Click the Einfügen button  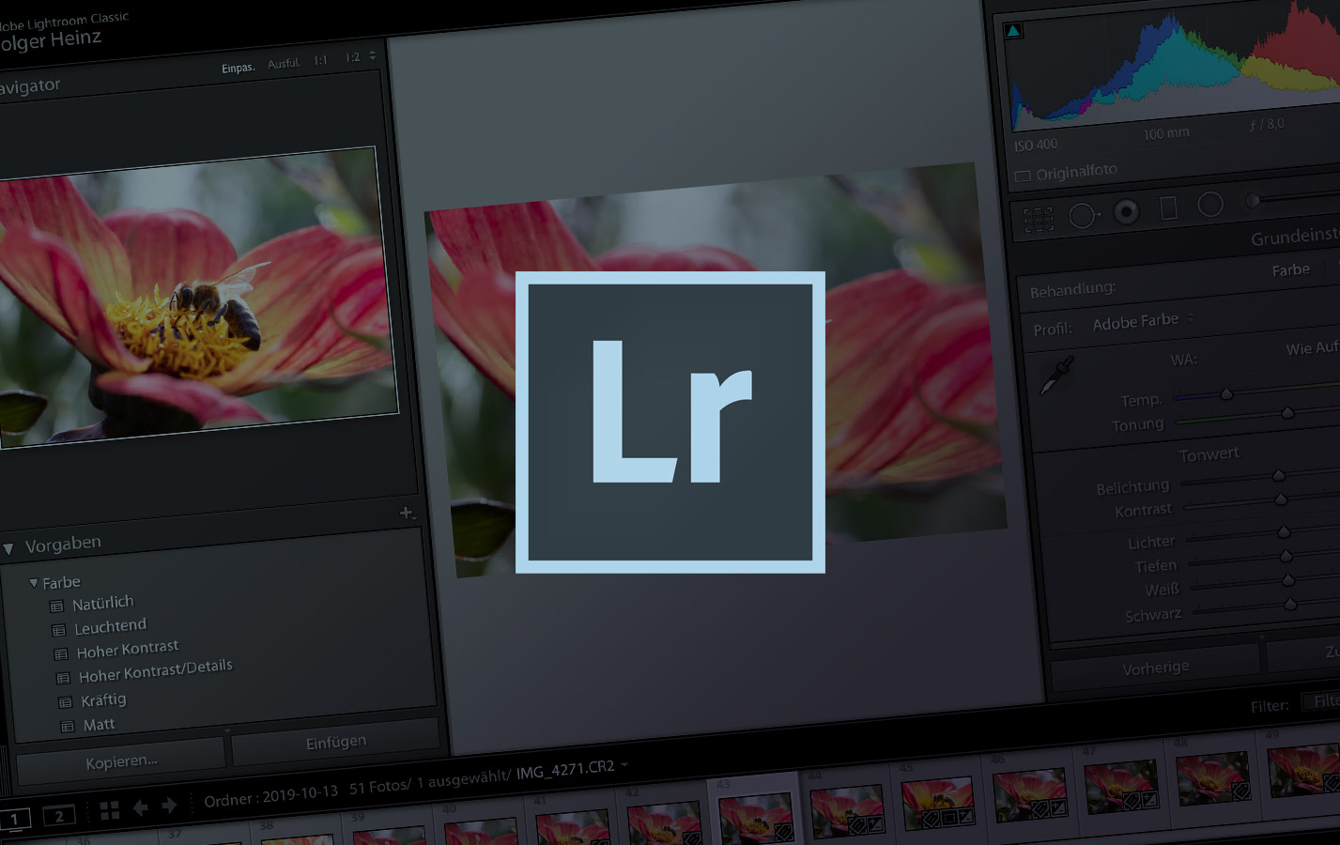(336, 743)
